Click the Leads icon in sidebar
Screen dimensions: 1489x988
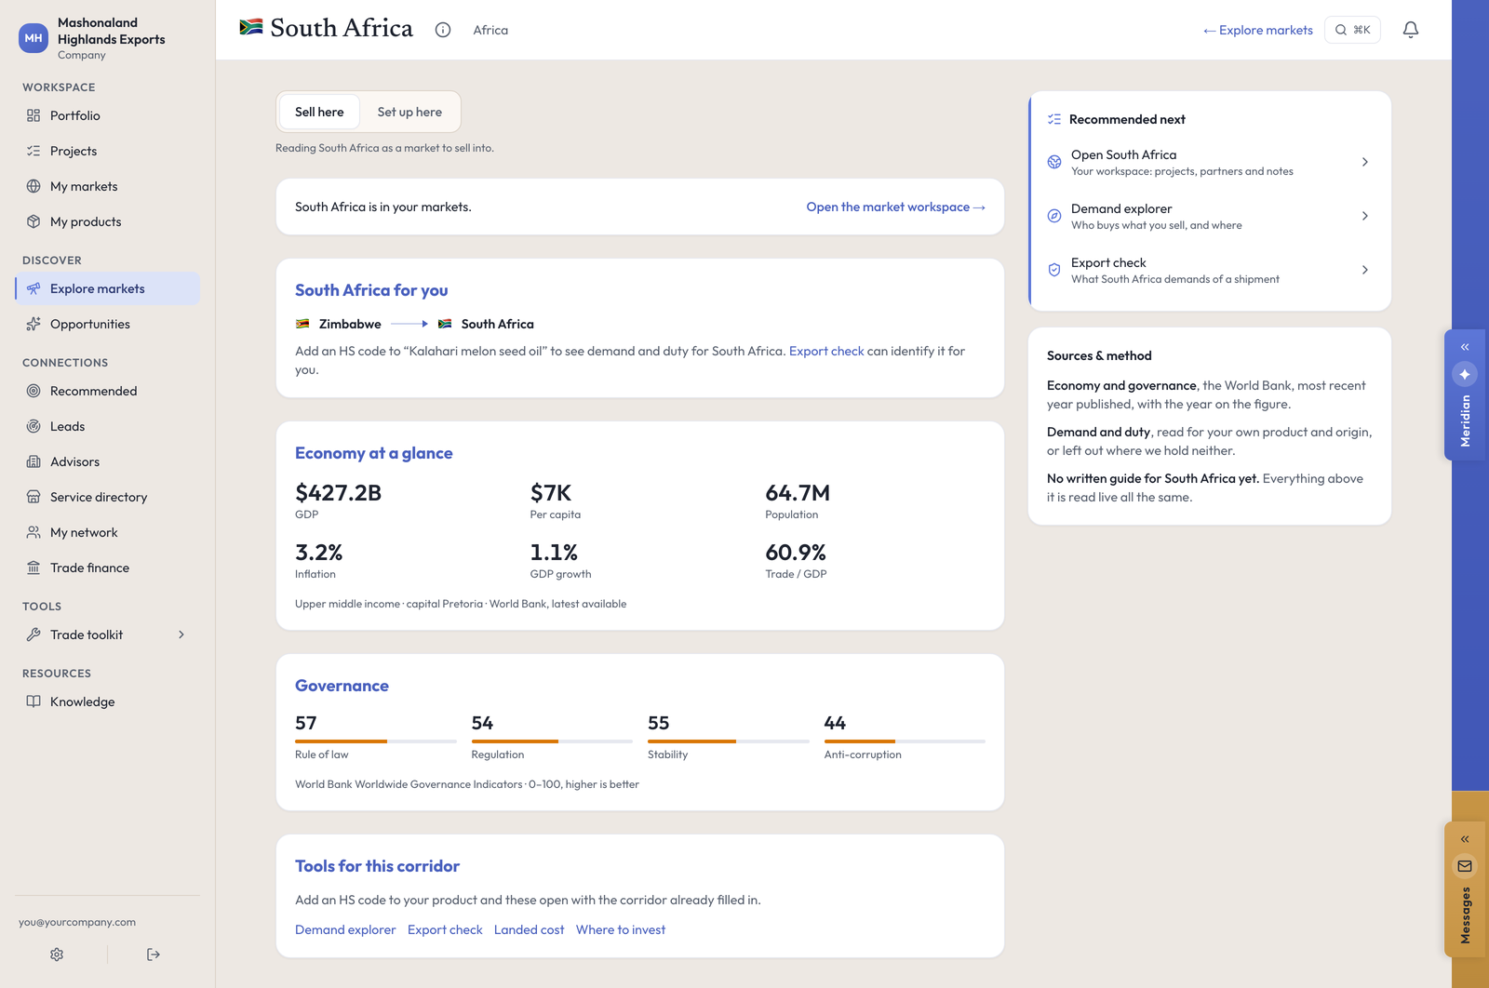click(x=34, y=426)
